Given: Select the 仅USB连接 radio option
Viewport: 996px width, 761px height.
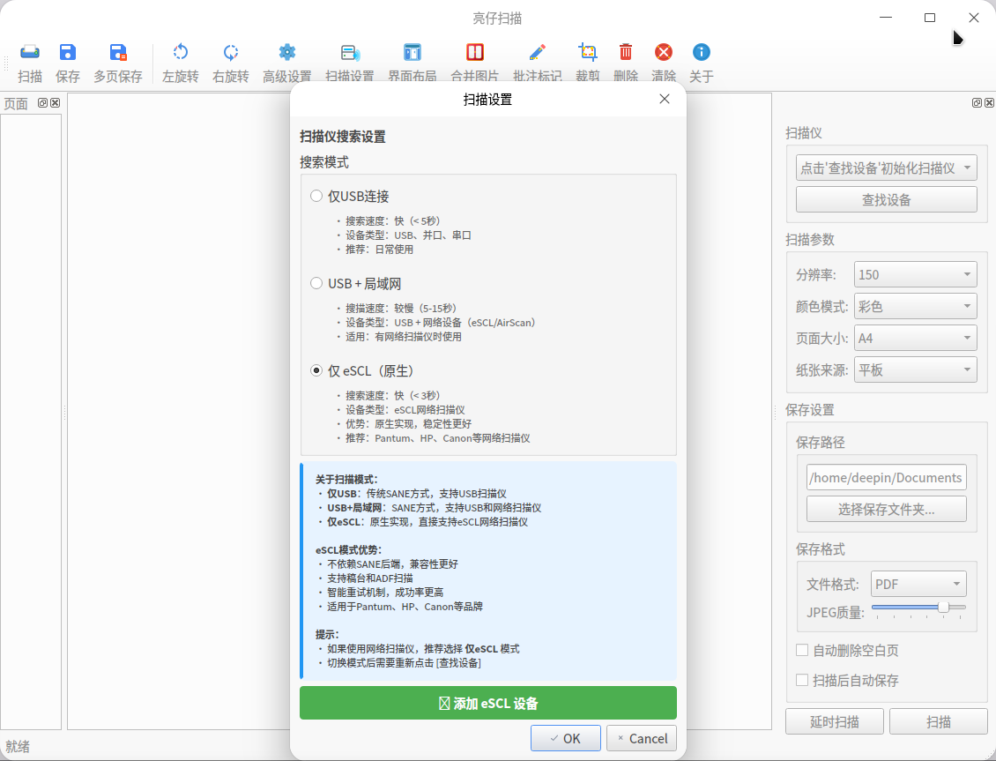Looking at the screenshot, I should coord(316,197).
